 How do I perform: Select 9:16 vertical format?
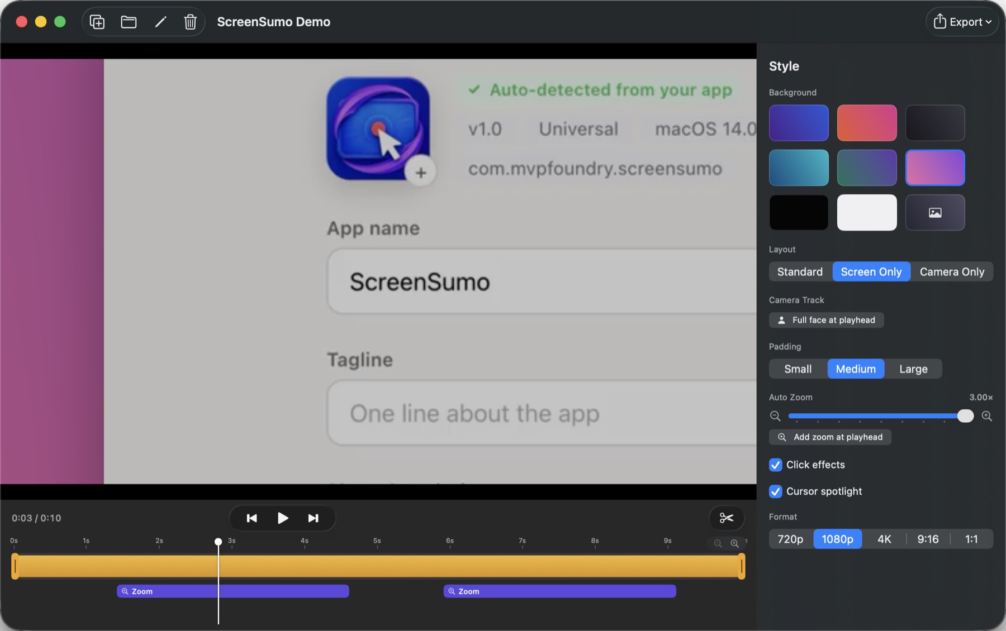click(928, 539)
